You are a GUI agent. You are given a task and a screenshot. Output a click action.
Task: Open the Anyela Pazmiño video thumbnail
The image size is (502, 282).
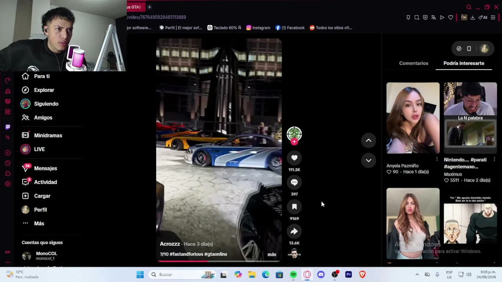[x=413, y=118]
